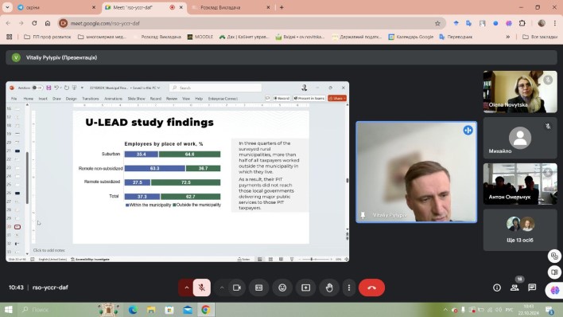Expand video settings arrow beside camera
Viewport: 563px width, 317px height.
[x=222, y=288]
